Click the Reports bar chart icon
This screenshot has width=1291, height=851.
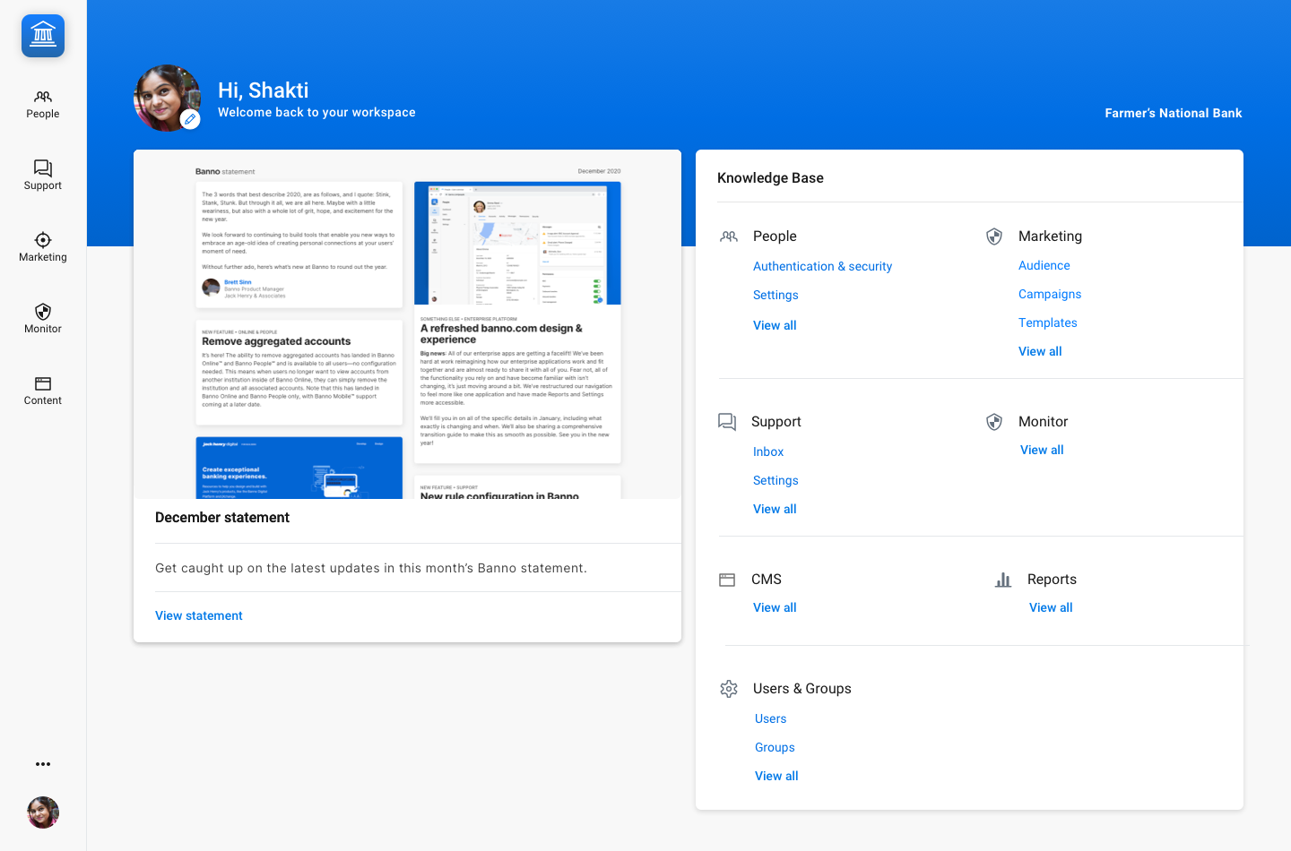point(1003,580)
